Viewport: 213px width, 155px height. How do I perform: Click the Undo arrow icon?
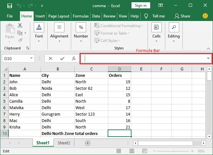click(x=19, y=5)
